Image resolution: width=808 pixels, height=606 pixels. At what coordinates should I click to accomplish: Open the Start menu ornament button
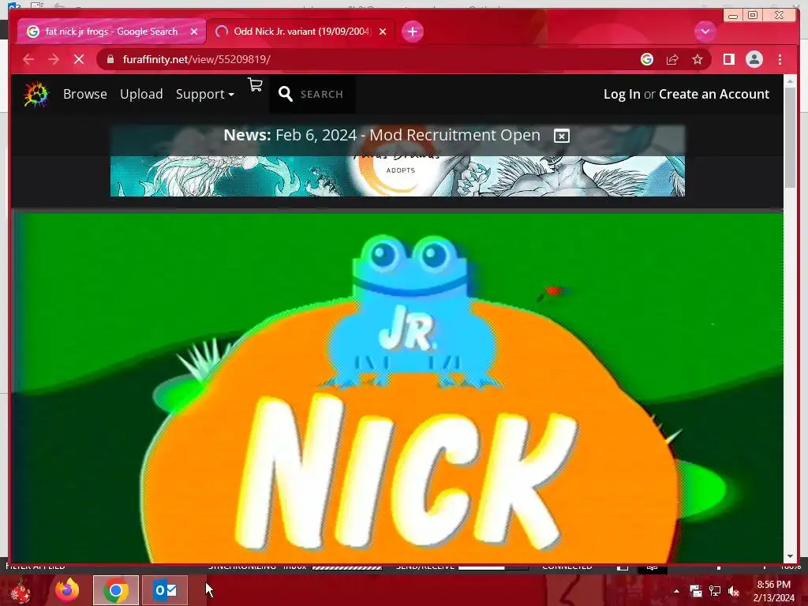click(21, 590)
